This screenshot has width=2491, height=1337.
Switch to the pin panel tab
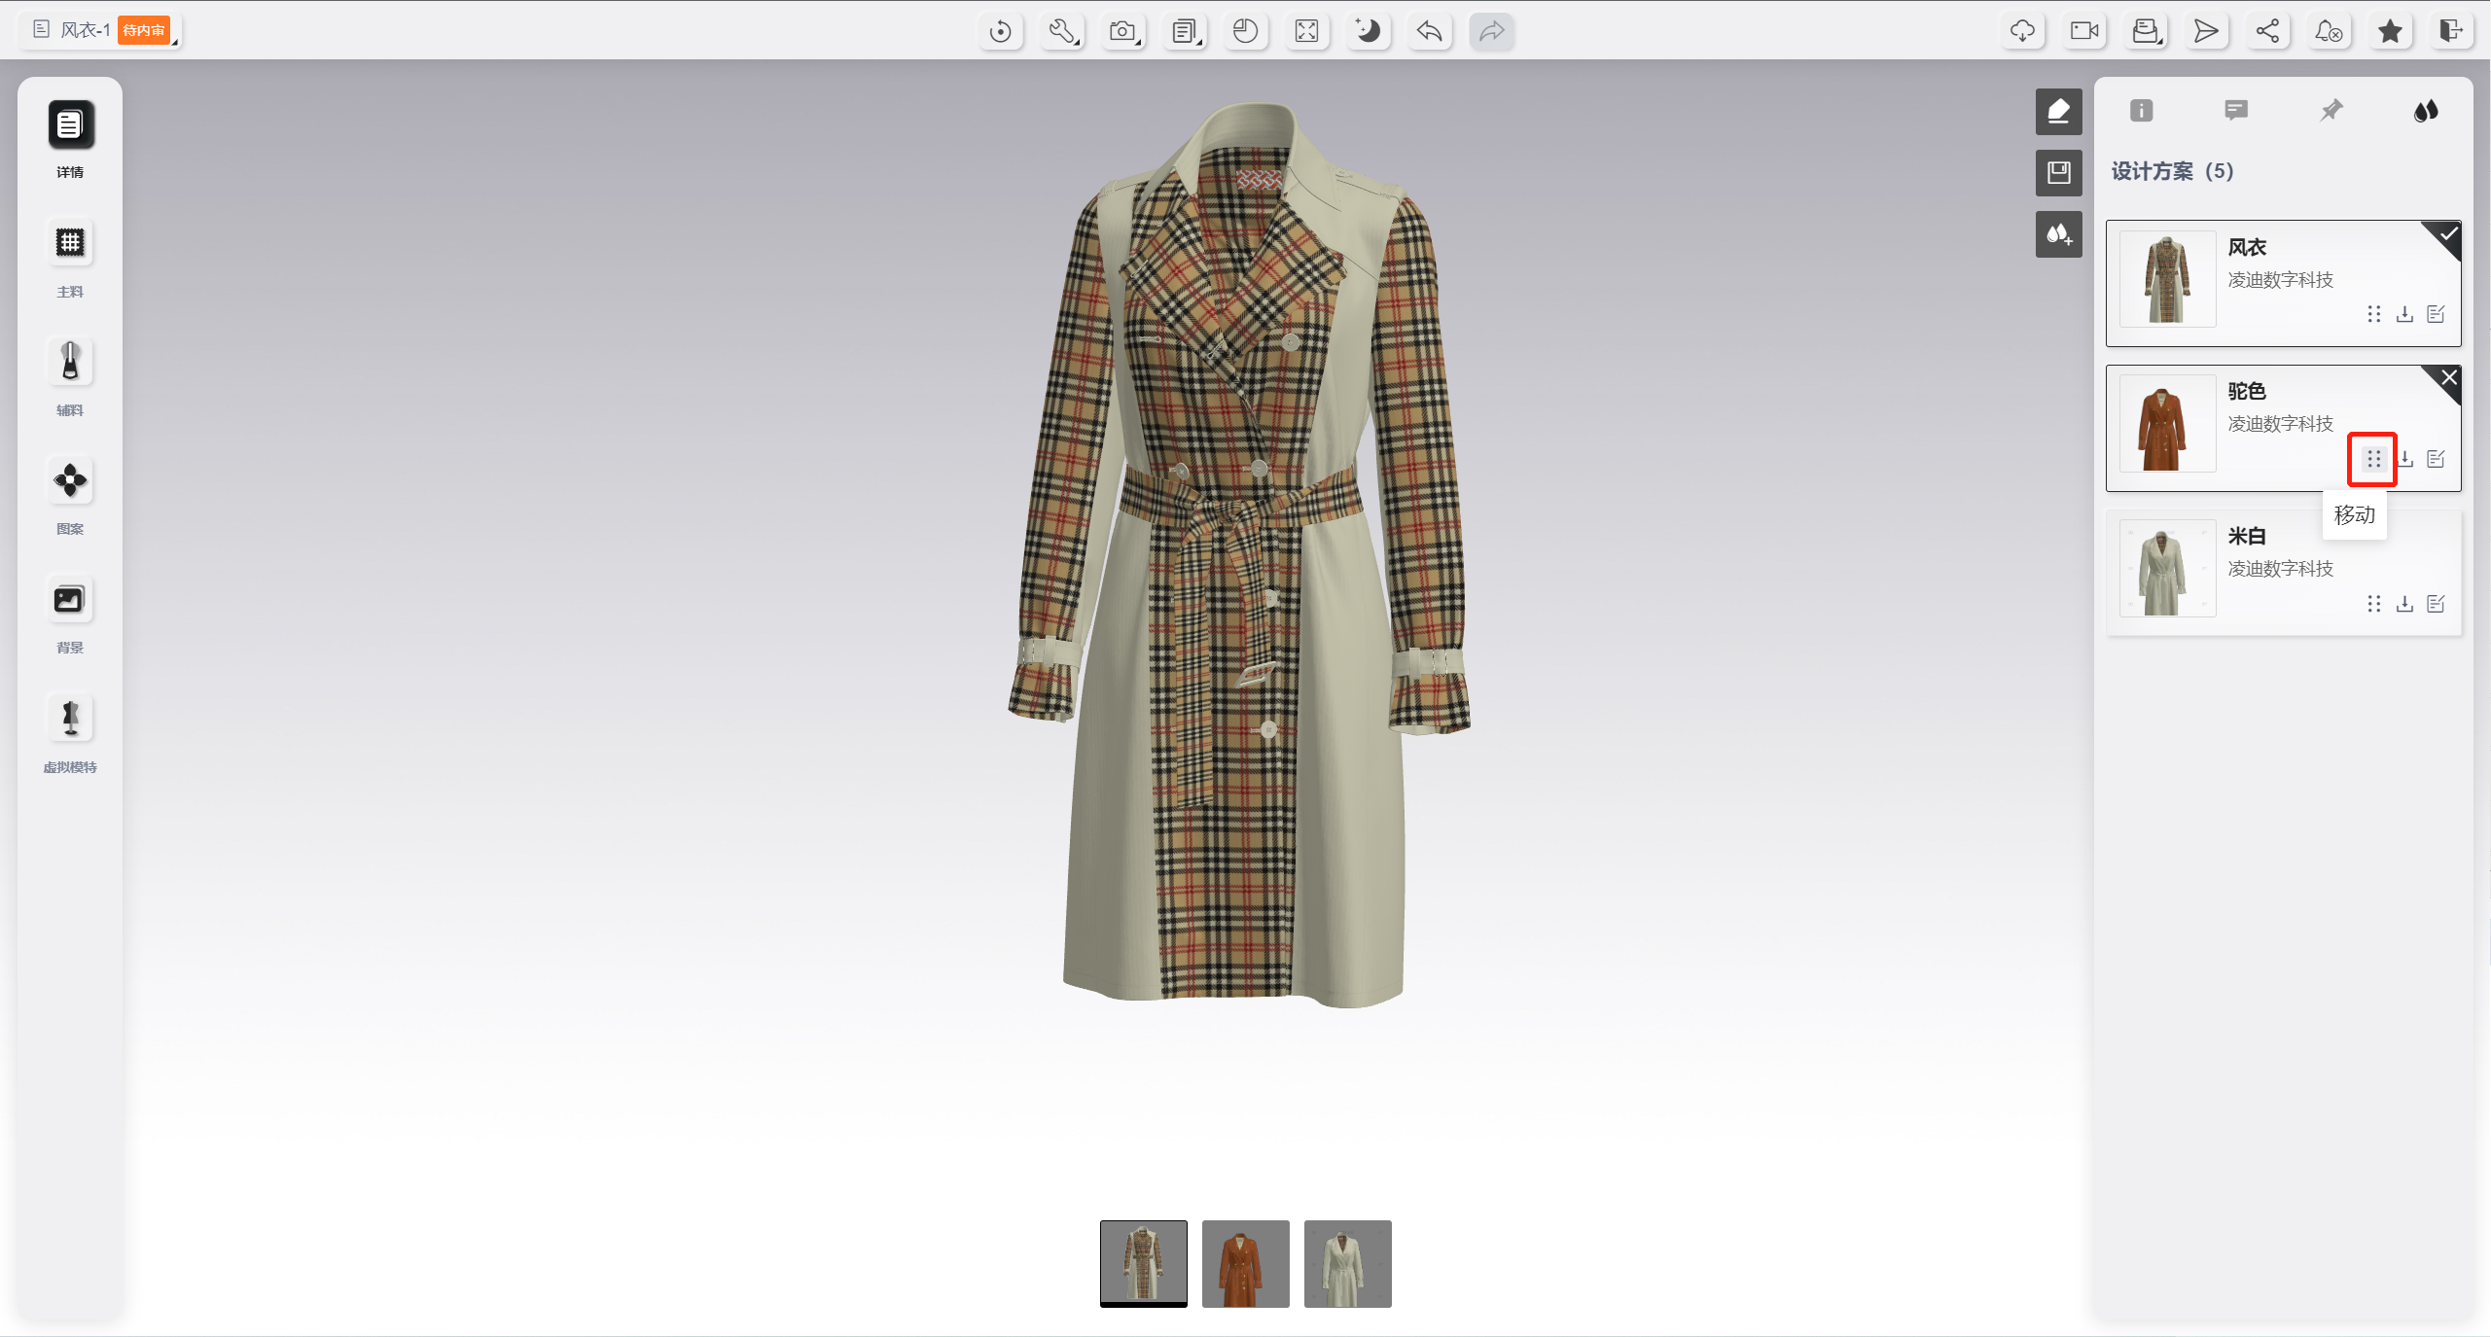(x=2331, y=111)
